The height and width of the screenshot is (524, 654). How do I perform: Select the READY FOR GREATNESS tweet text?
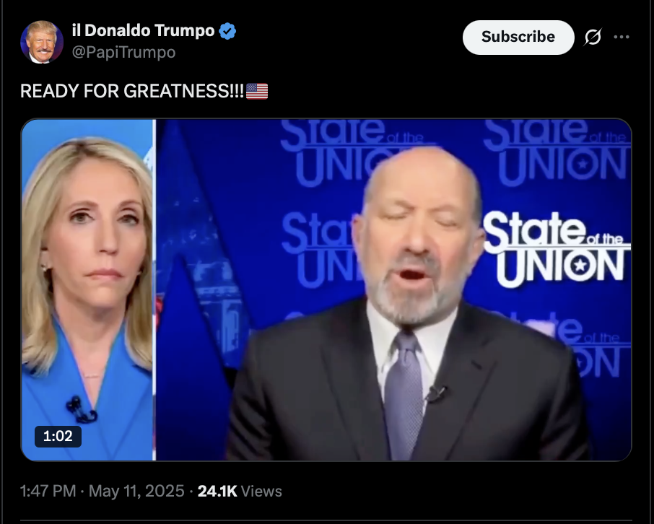pyautogui.click(x=132, y=91)
